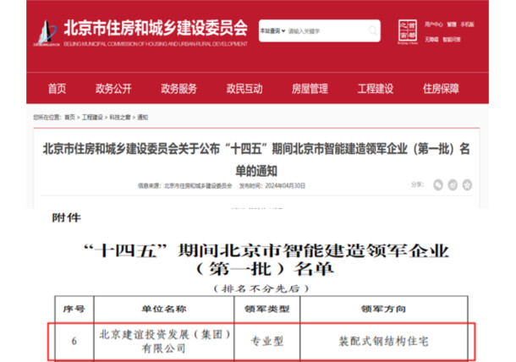Image resolution: width=516 pixels, height=362 pixels.
Task: Click the serial number cell 6
Action: 74,341
